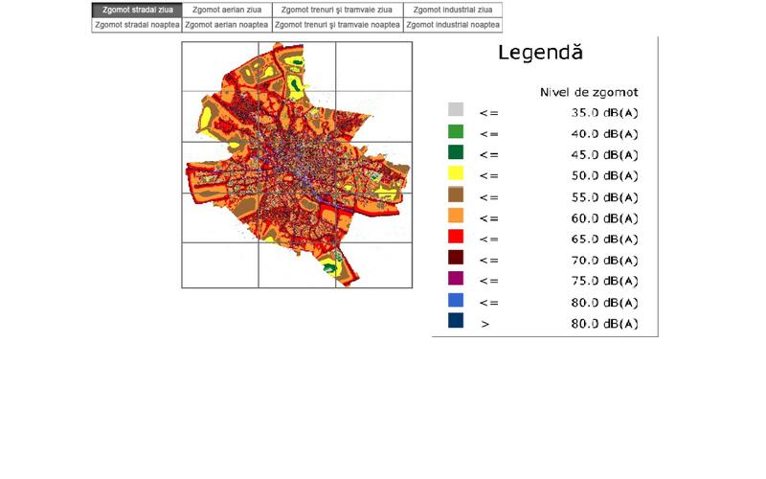Click the navy swatch for above 80.0 dB(A)
This screenshot has width=766, height=479.
[x=456, y=322]
